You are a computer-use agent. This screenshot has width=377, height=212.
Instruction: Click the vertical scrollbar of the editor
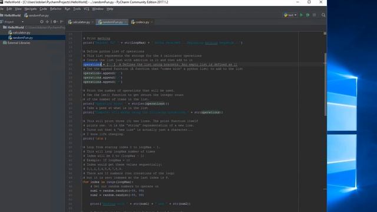(x=325, y=84)
